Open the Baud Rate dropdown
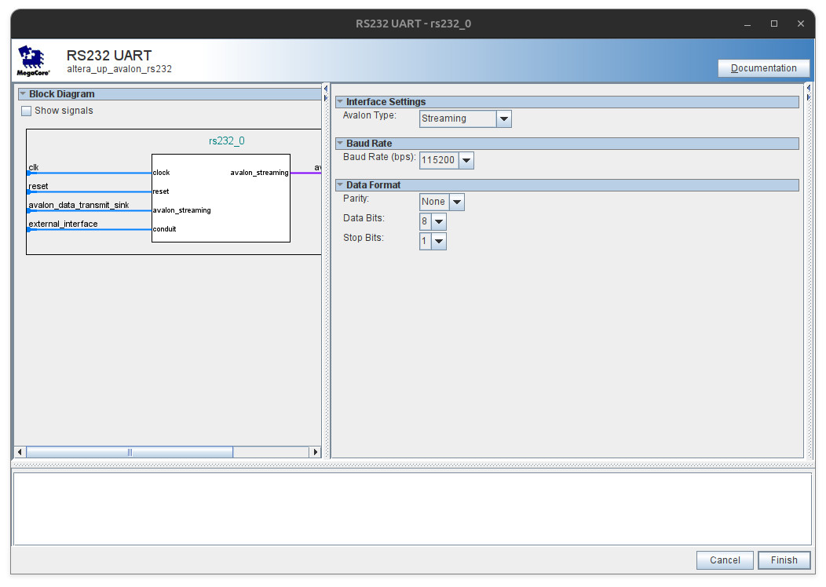 pos(466,160)
